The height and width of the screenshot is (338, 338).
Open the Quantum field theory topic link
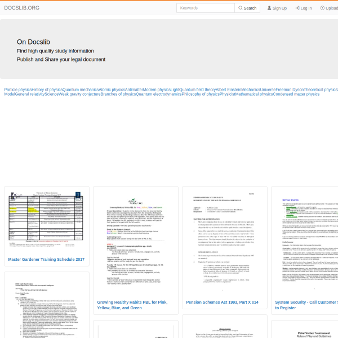198,90
